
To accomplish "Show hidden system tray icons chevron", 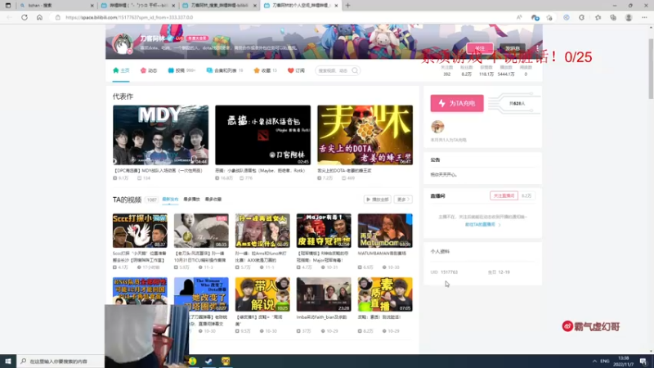I will [x=594, y=361].
